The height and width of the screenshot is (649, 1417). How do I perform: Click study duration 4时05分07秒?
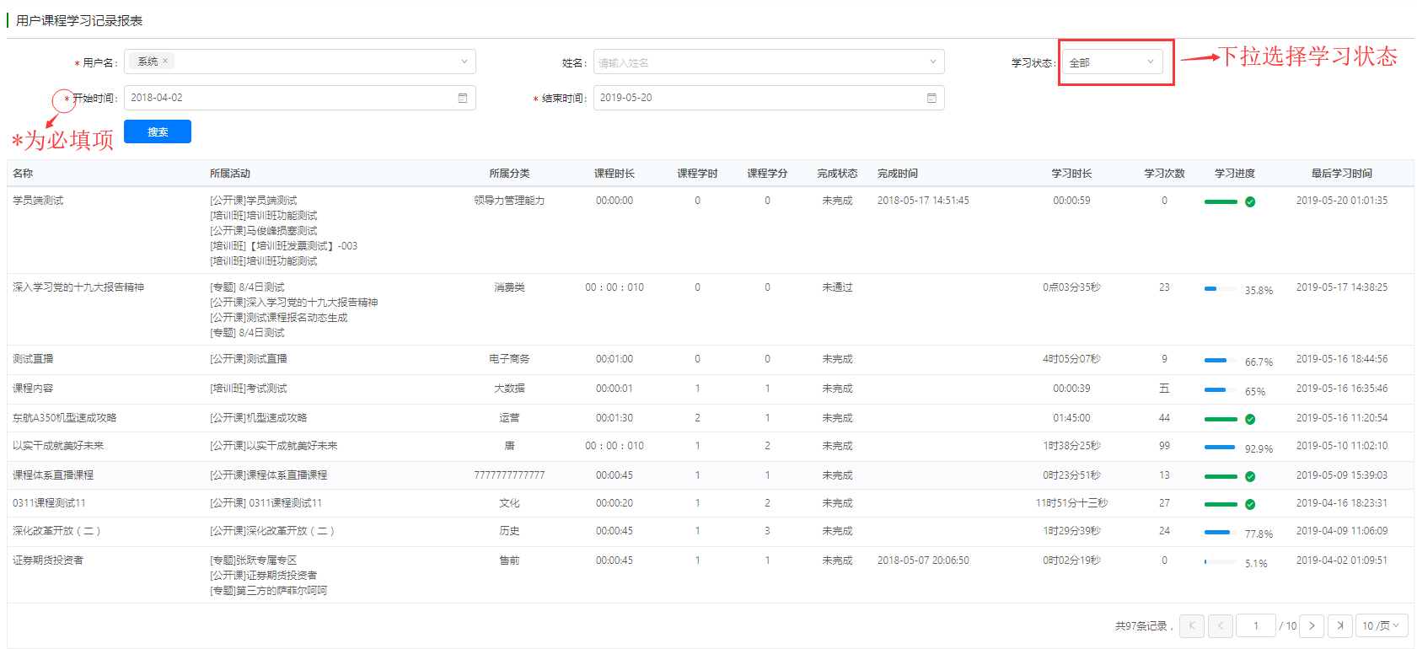pyautogui.click(x=1071, y=359)
